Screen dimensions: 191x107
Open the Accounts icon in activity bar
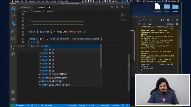(13, 92)
